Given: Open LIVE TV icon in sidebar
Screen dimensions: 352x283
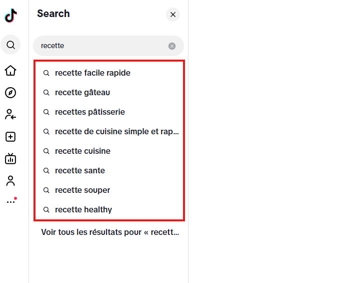Looking at the screenshot, I should (10, 159).
